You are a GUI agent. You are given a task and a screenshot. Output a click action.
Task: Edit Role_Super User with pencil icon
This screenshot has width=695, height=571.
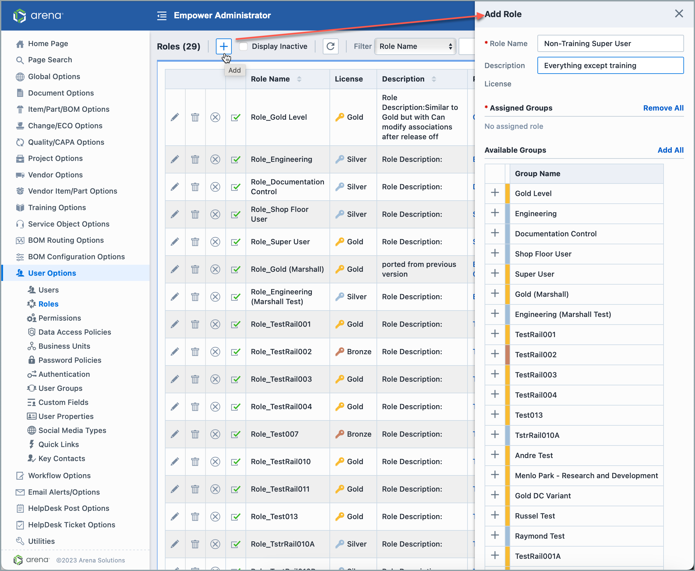(175, 242)
